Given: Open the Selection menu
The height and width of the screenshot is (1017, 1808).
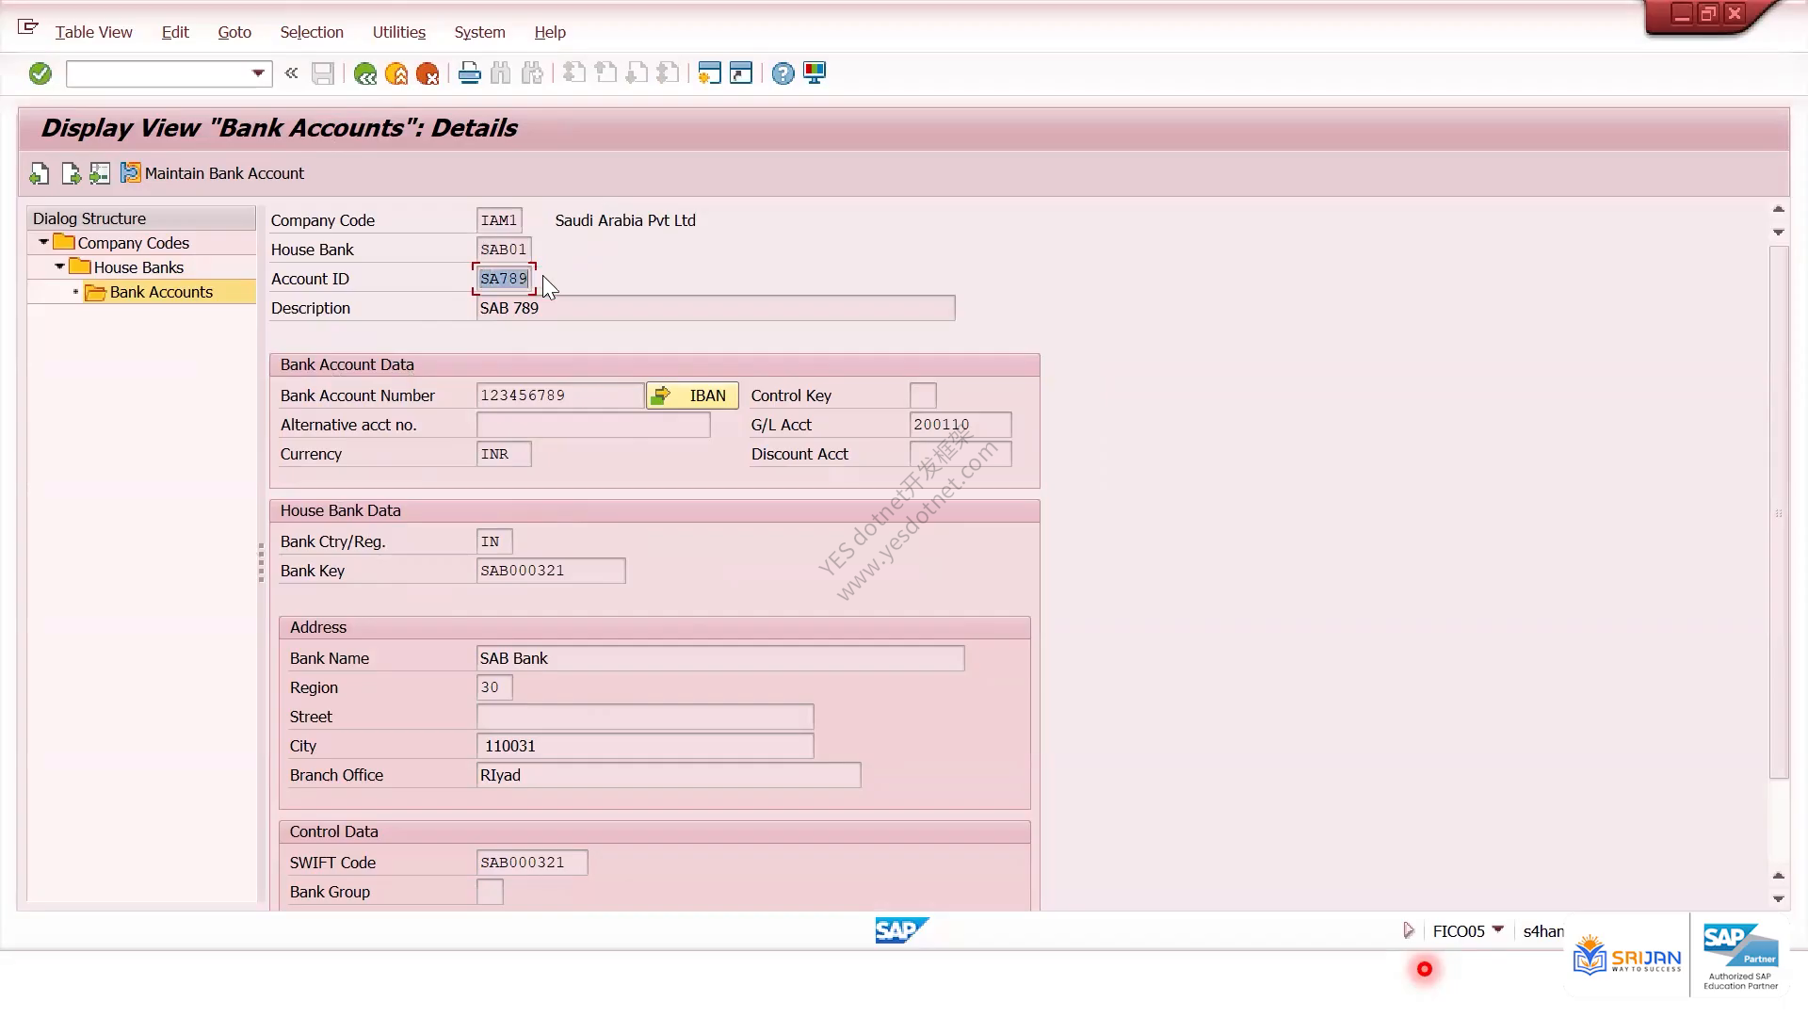Looking at the screenshot, I should [312, 32].
